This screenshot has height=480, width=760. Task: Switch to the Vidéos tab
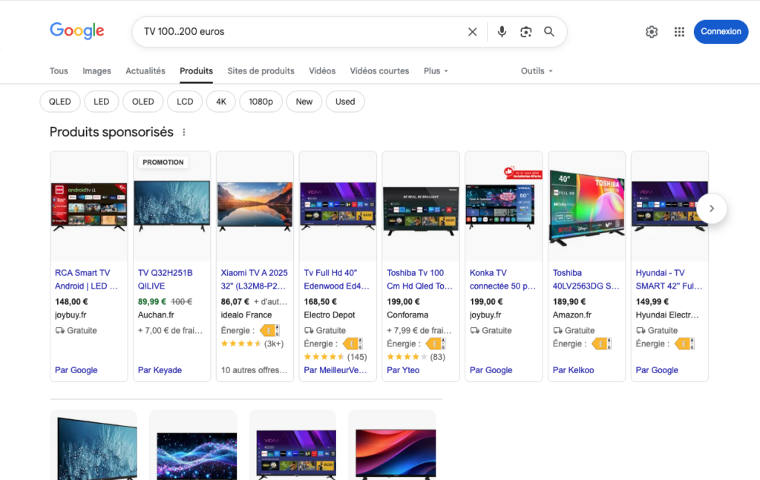pos(322,71)
